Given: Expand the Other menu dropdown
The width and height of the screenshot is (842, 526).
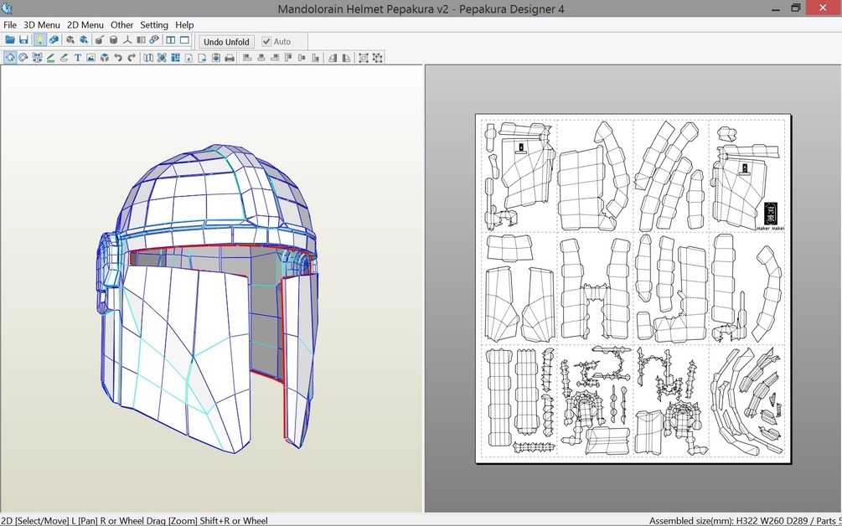Looking at the screenshot, I should click(x=121, y=25).
